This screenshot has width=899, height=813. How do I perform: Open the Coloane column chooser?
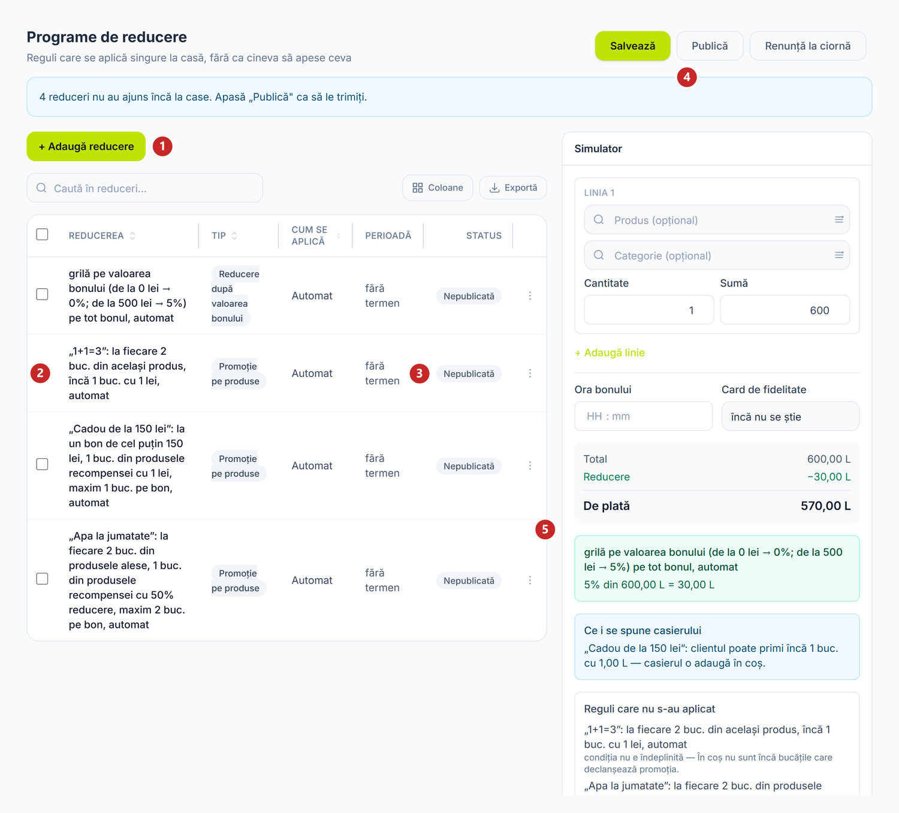(x=438, y=188)
